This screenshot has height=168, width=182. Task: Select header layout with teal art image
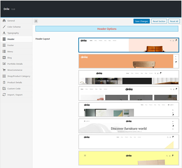pos(129,110)
